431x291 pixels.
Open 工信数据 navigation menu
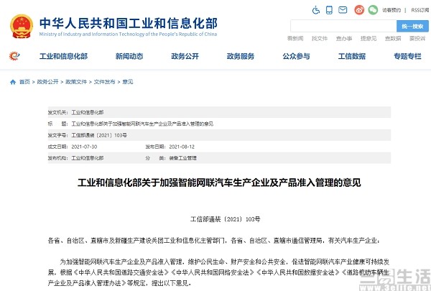tap(352, 56)
